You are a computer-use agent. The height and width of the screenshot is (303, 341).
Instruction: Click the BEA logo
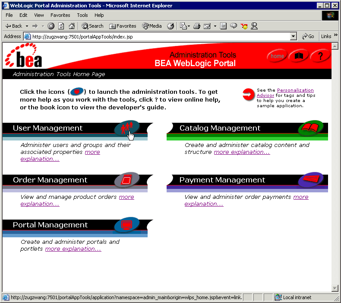23,55
